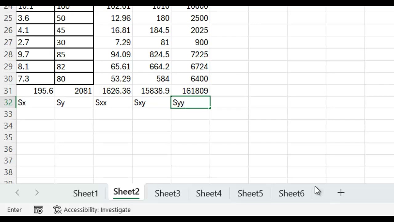Open Accessibility: Investigate checker
This screenshot has height=222, width=394.
point(92,210)
